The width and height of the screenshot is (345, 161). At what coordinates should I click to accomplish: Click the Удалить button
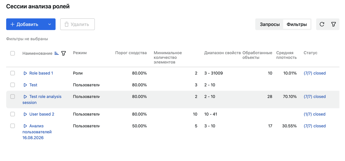[x=77, y=24]
